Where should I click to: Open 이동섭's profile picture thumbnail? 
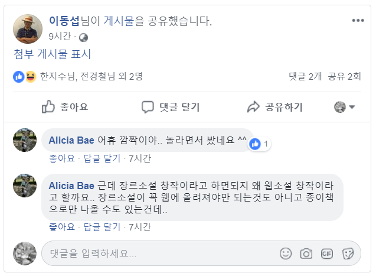(x=28, y=29)
